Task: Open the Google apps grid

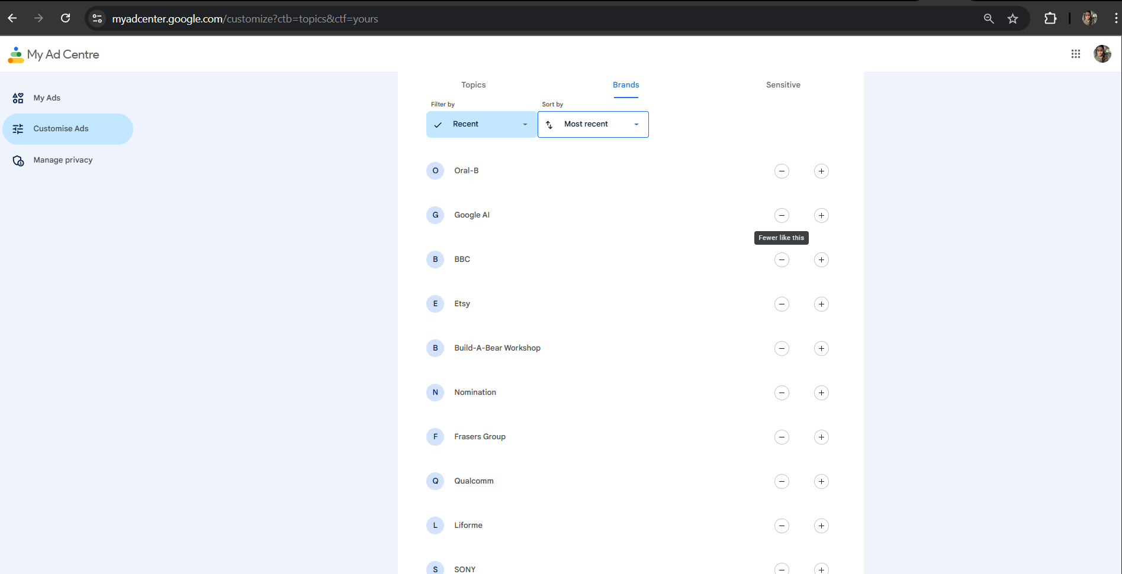Action: 1075,54
